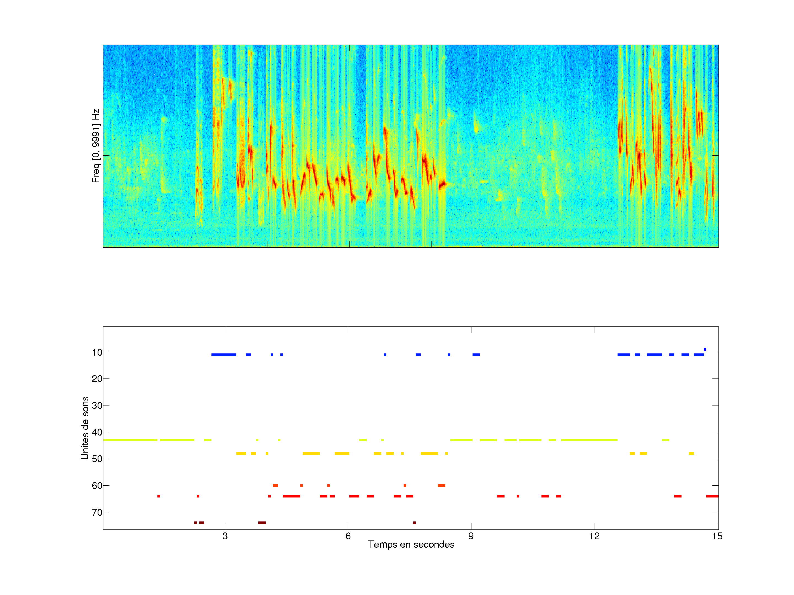Select the long blue segment near 3 seconds

click(x=224, y=355)
